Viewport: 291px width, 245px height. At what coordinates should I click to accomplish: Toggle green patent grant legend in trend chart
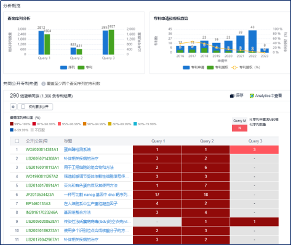210,68
